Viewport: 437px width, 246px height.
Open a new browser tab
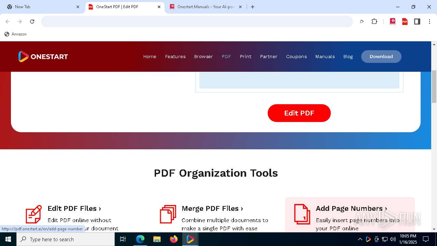click(x=253, y=7)
